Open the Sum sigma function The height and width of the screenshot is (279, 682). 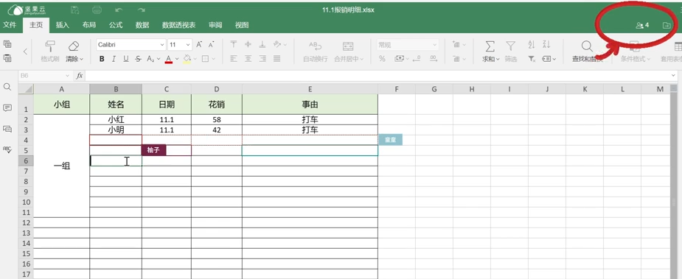[490, 46]
